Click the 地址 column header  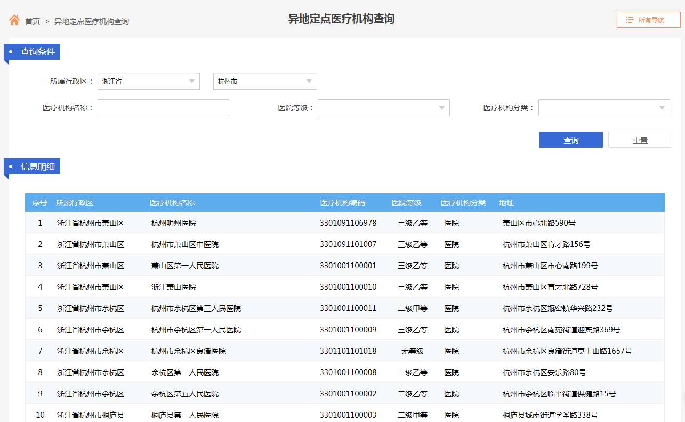pyautogui.click(x=506, y=203)
